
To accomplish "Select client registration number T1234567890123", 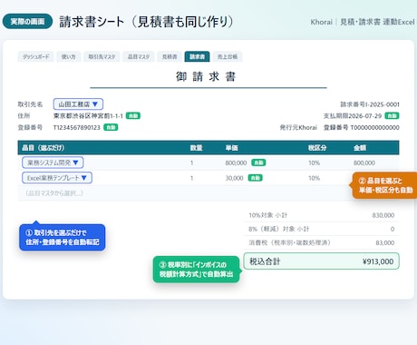I will click(x=77, y=127).
